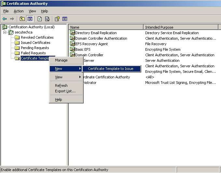Choose Refresh in the context menu
The image size is (221, 173).
tap(66, 86)
